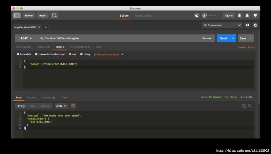This screenshot has height=154, width=271.
Task: Collapse request JSON at line 1
Action: click(22, 61)
